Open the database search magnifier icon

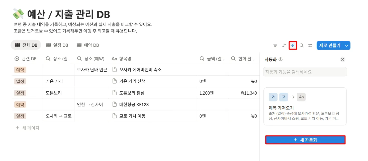[x=302, y=45]
